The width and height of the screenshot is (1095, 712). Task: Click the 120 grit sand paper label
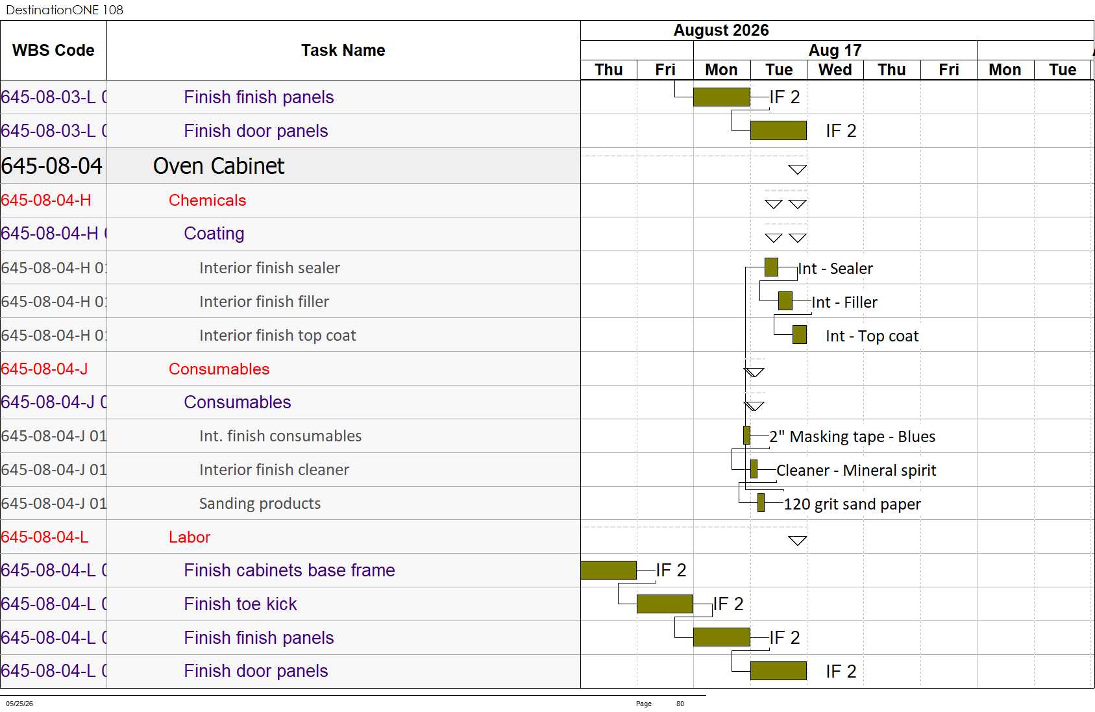pyautogui.click(x=852, y=504)
